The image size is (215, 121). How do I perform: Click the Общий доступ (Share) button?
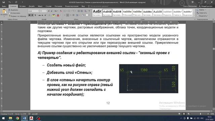[205, 6]
